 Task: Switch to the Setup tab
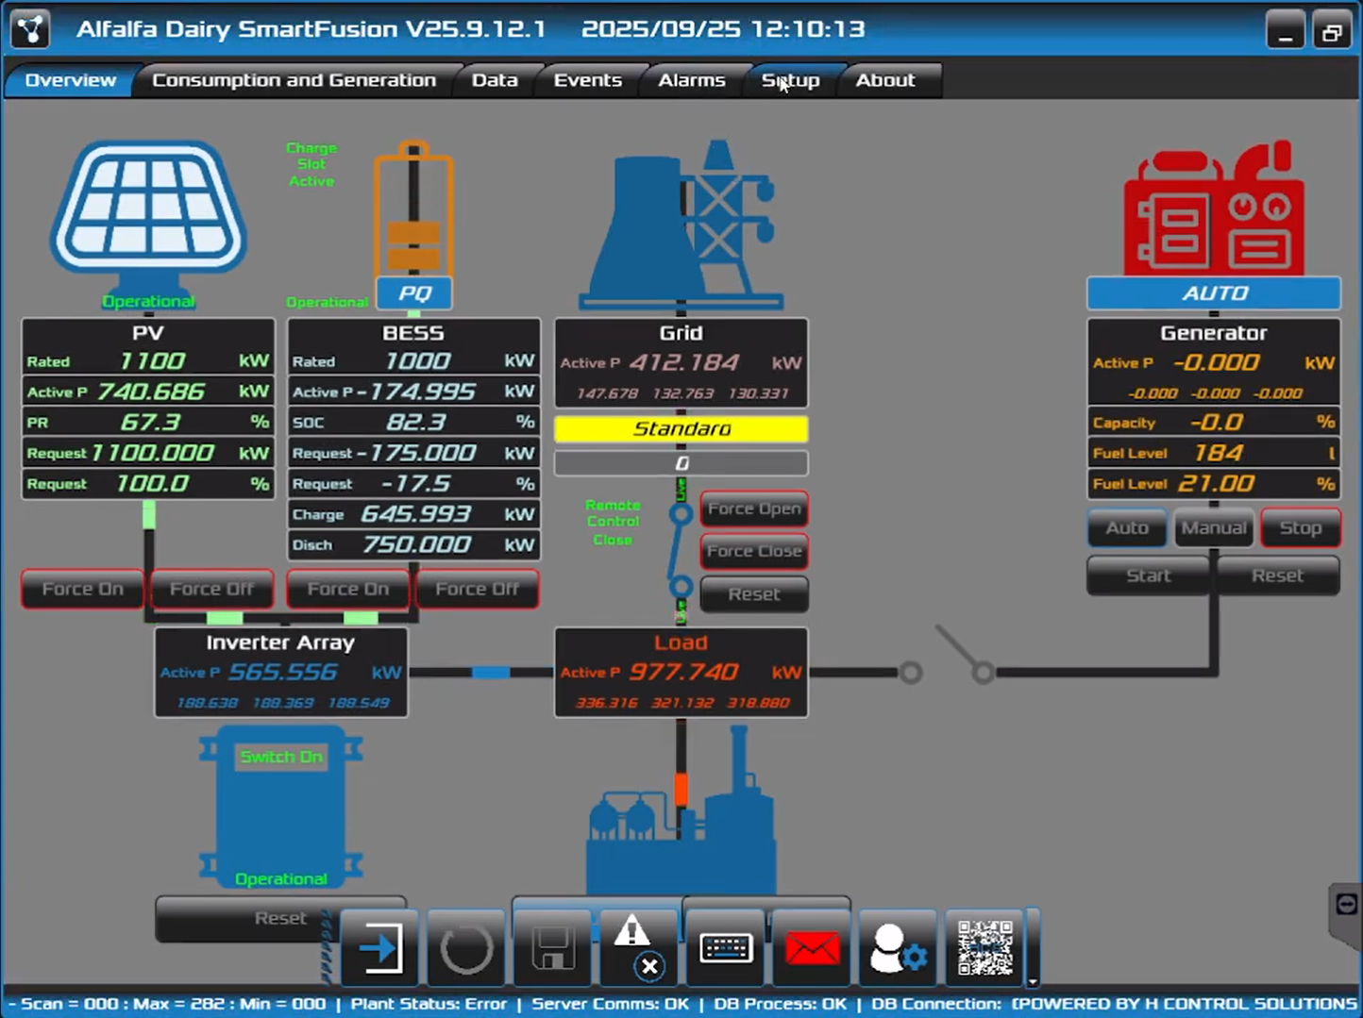click(791, 80)
